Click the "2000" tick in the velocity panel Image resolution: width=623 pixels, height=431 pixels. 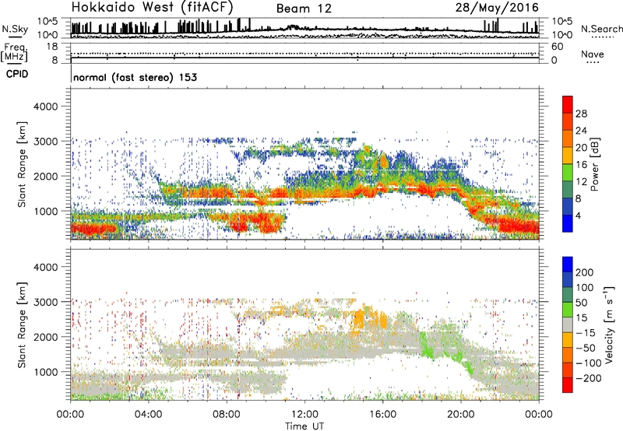click(x=46, y=337)
